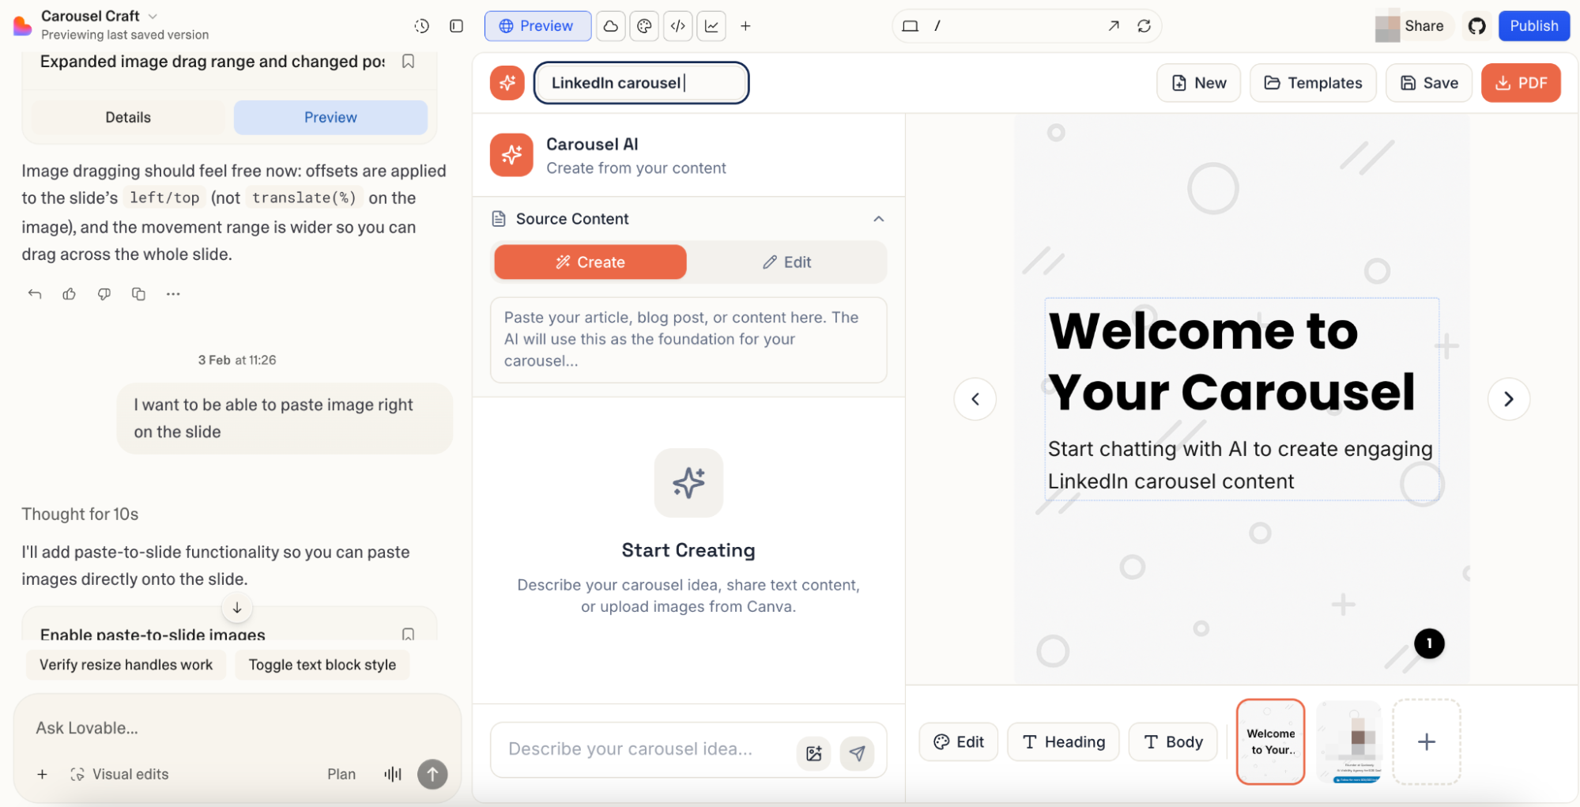Open the Carousel Craft project dropdown

(x=153, y=16)
